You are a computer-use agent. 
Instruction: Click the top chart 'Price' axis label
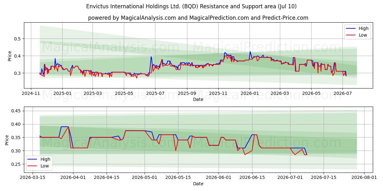(10, 56)
